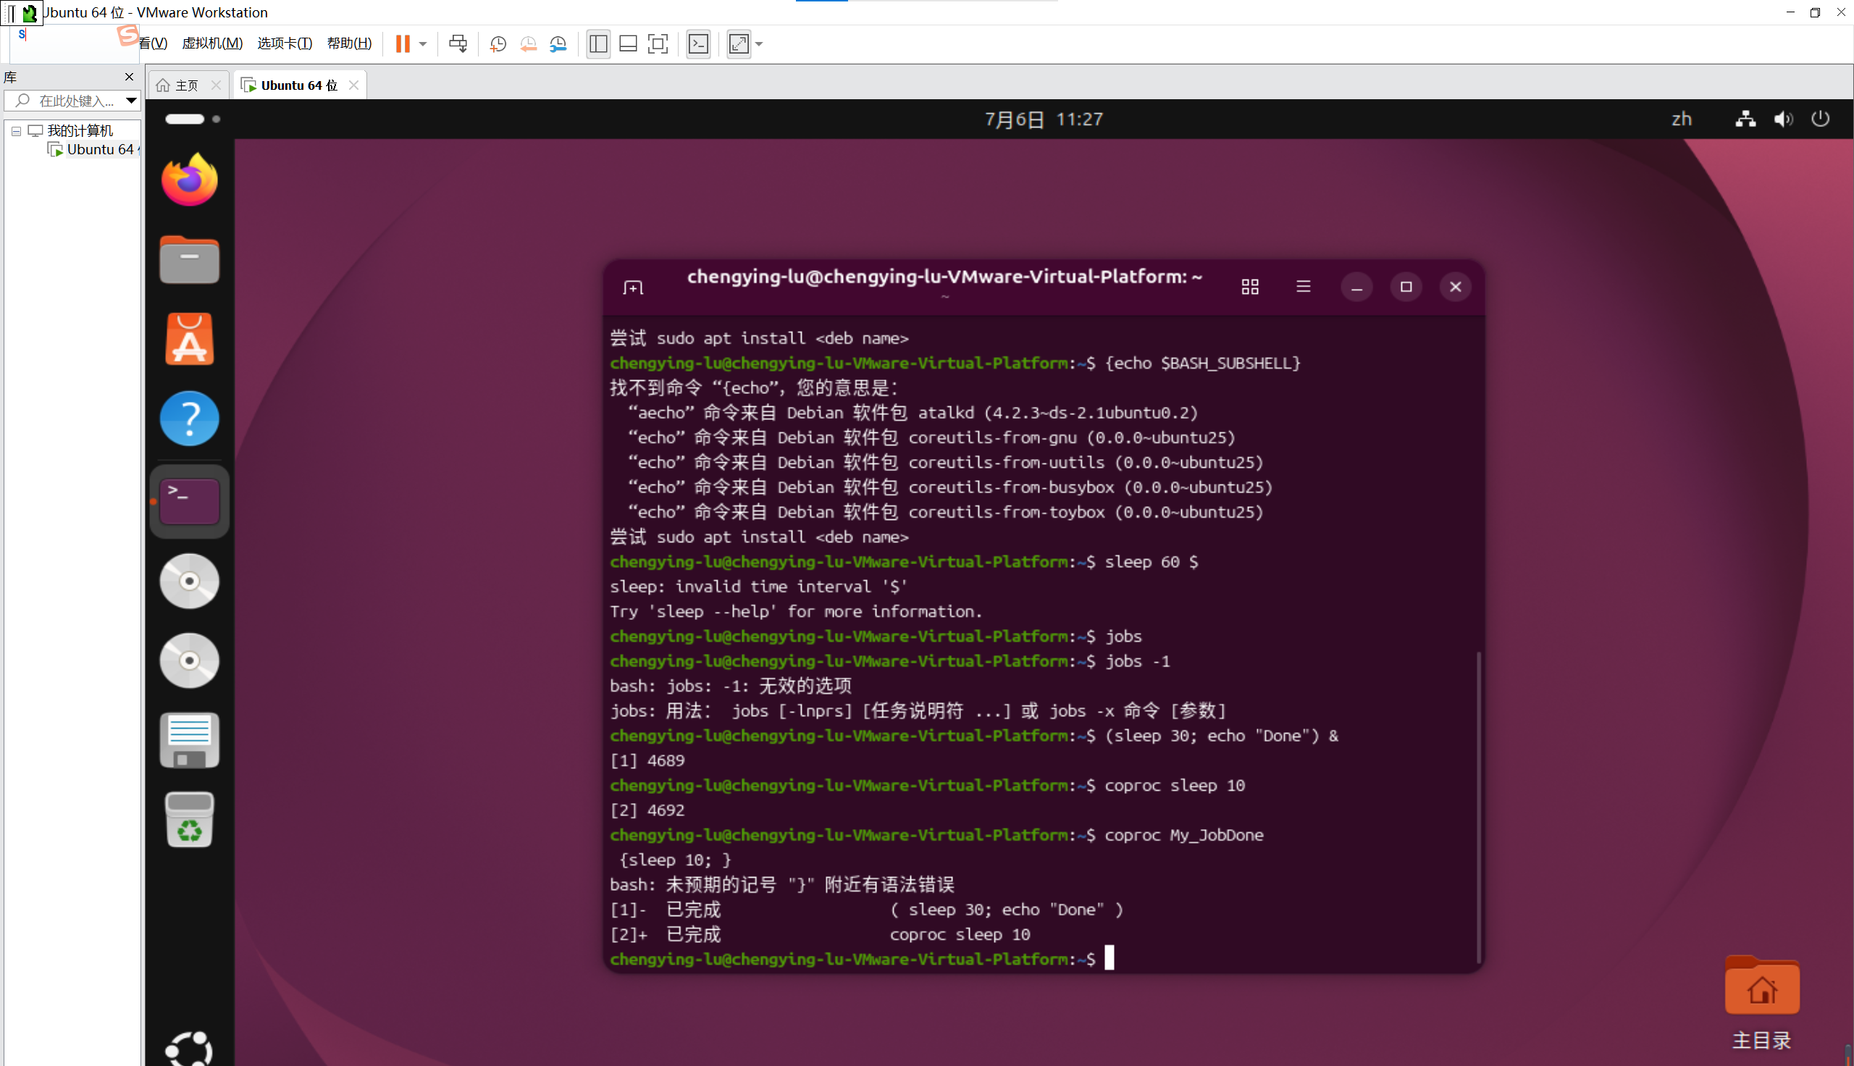This screenshot has height=1066, width=1854.
Task: Click the "jobs -1" command line
Action: pos(1138,661)
